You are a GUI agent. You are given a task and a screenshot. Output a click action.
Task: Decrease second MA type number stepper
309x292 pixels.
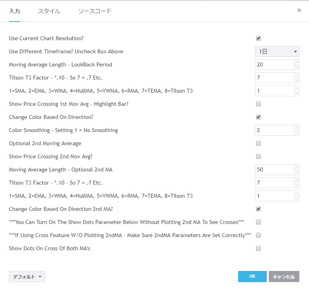click(x=296, y=199)
